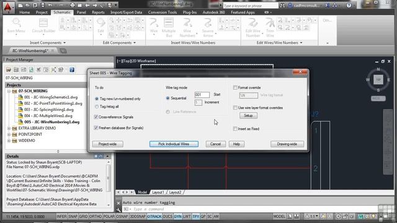
Task: Click the Autodesk Exchange X icon
Action: [328, 6]
